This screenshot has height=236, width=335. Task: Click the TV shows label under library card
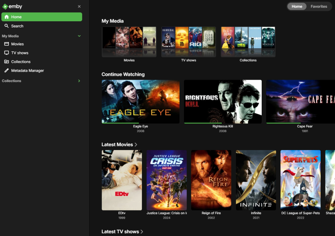coord(189,60)
